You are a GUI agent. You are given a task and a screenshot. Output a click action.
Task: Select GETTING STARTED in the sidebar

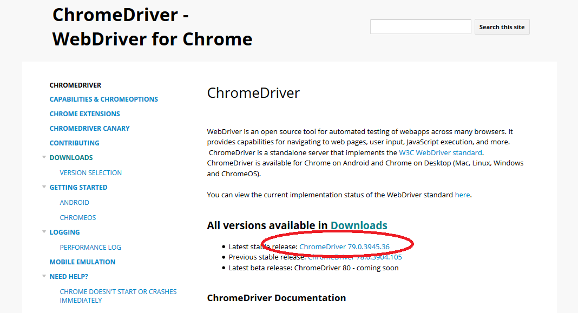(78, 188)
